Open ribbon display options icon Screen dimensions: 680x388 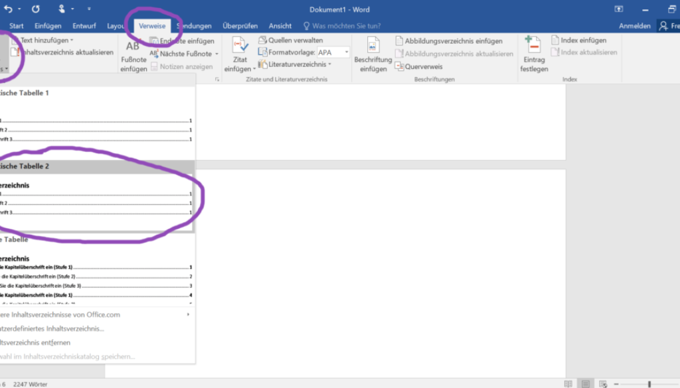pos(619,9)
